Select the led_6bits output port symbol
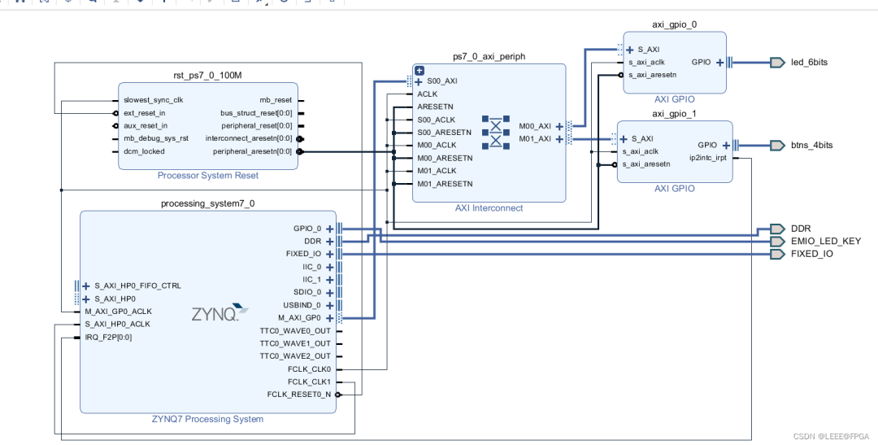The image size is (878, 445). [776, 63]
